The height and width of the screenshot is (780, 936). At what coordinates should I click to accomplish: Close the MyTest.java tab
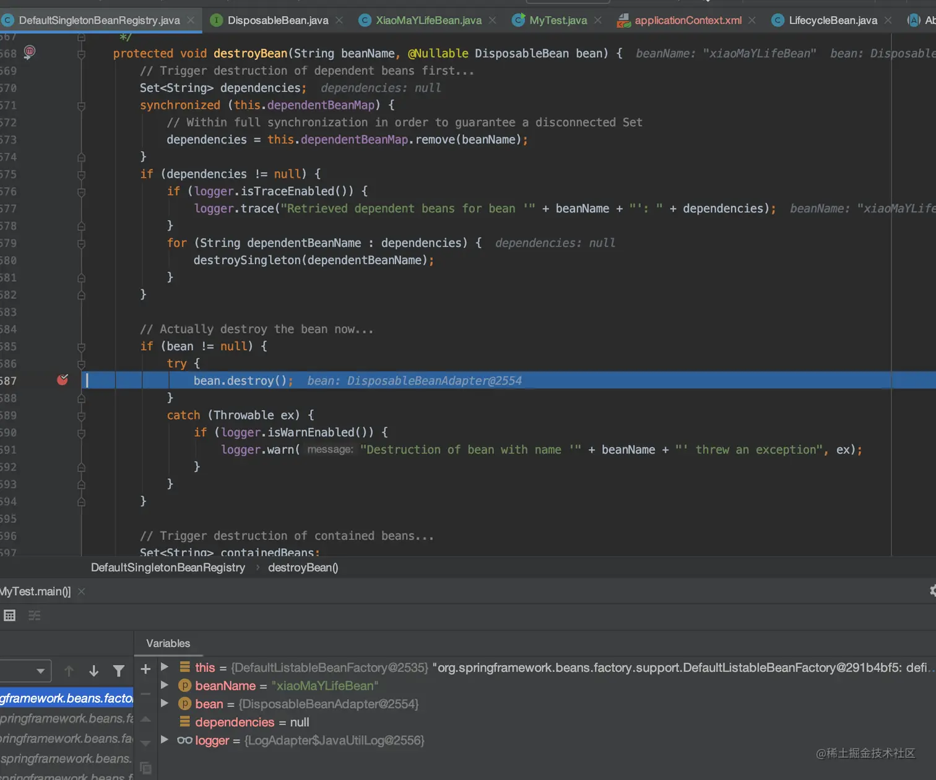(x=597, y=20)
